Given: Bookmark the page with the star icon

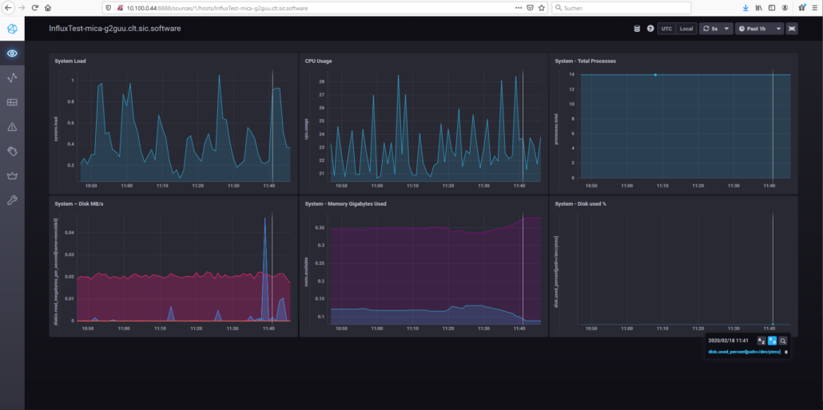Looking at the screenshot, I should 541,8.
